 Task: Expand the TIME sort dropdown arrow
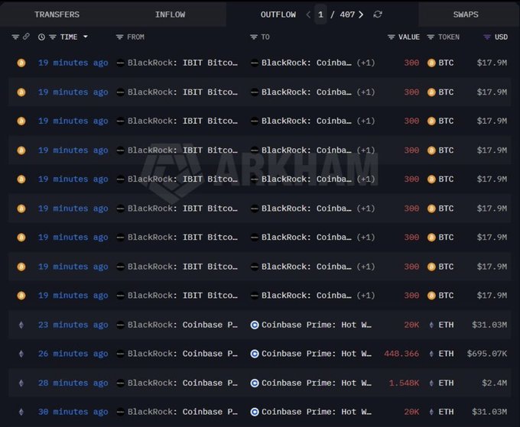point(85,37)
